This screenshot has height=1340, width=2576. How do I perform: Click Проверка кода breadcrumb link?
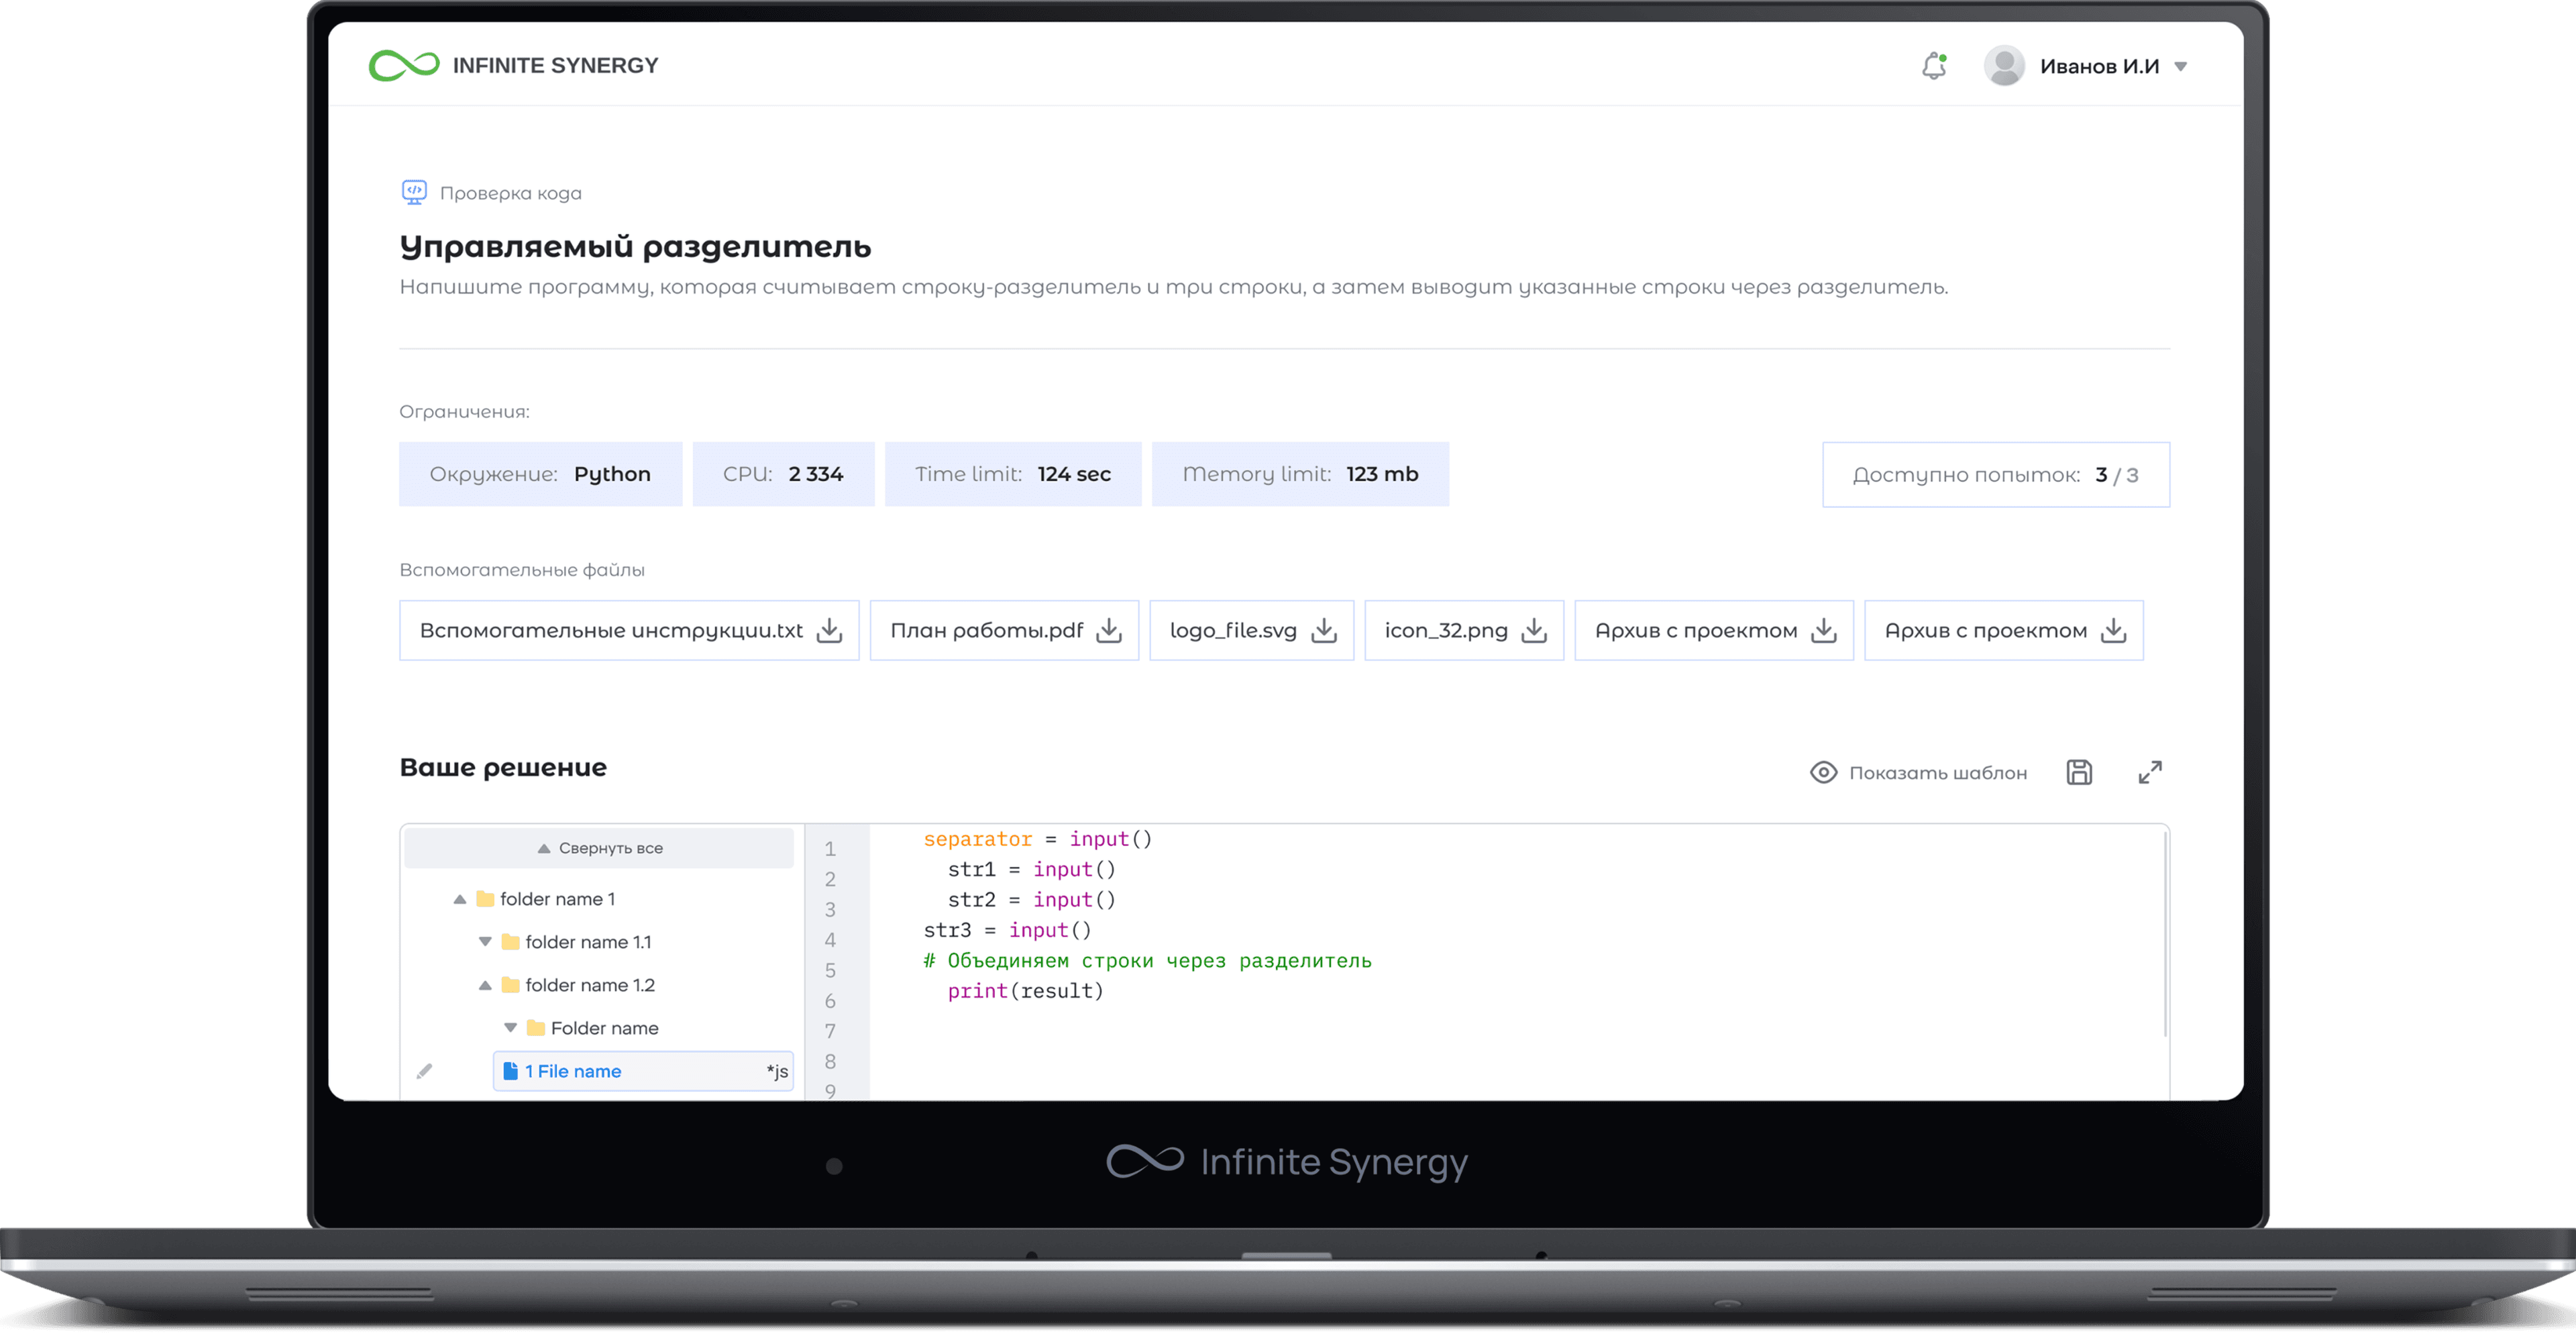click(510, 193)
